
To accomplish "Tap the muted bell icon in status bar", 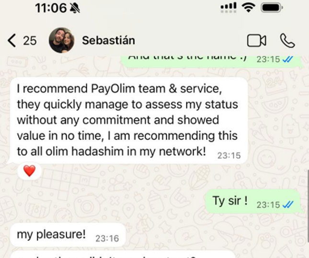I will [75, 8].
